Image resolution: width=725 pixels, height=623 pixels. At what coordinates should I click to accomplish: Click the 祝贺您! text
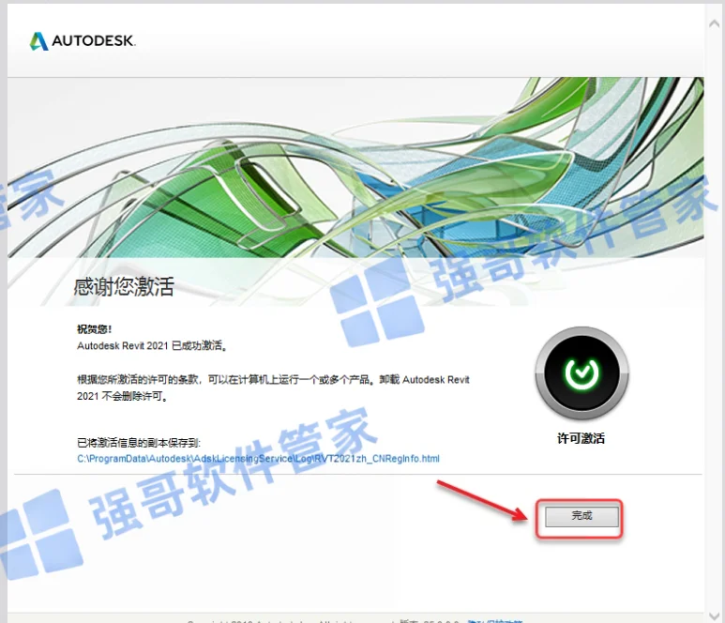click(95, 328)
